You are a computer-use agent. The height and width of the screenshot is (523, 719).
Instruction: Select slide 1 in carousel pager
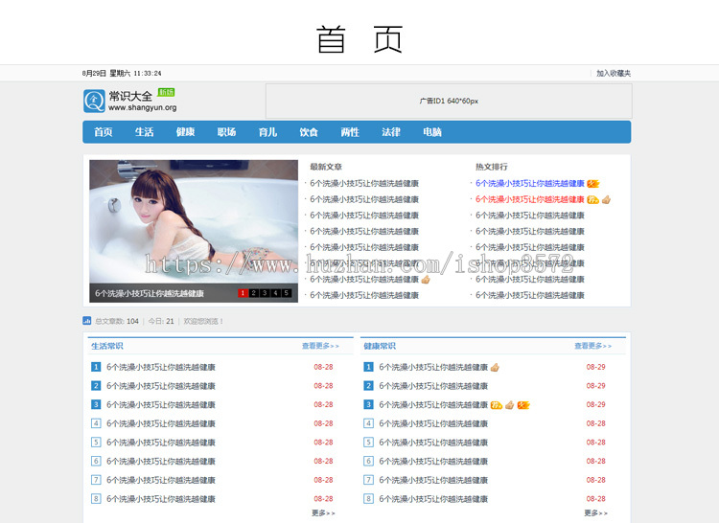(x=243, y=293)
